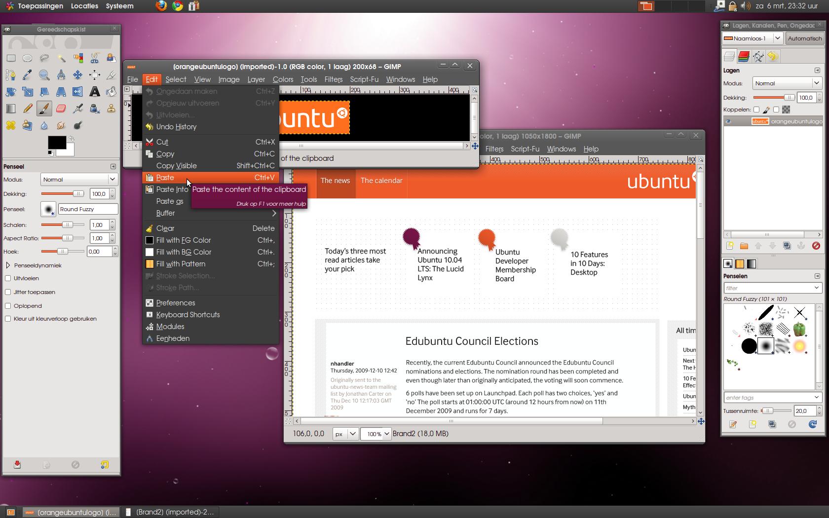The width and height of the screenshot is (829, 518).
Task: Select the Rotate tool
Action: 11,92
